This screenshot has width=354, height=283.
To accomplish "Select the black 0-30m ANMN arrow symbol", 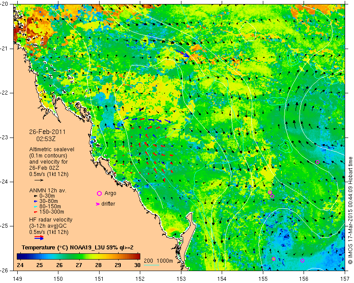I will pyautogui.click(x=35, y=196).
